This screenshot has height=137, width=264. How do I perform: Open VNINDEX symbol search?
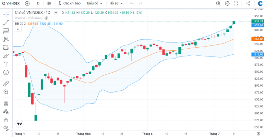point(11,3)
